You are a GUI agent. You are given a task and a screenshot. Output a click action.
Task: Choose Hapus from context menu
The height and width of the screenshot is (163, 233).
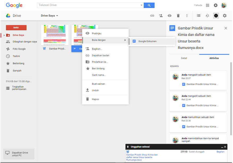pyautogui.click(x=105, y=99)
